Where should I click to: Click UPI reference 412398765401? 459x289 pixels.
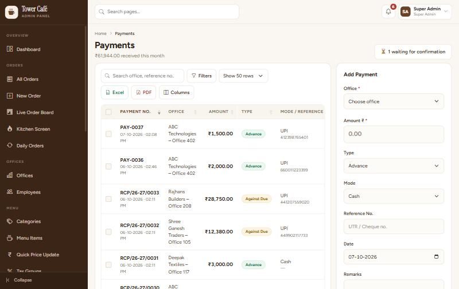coord(294,137)
